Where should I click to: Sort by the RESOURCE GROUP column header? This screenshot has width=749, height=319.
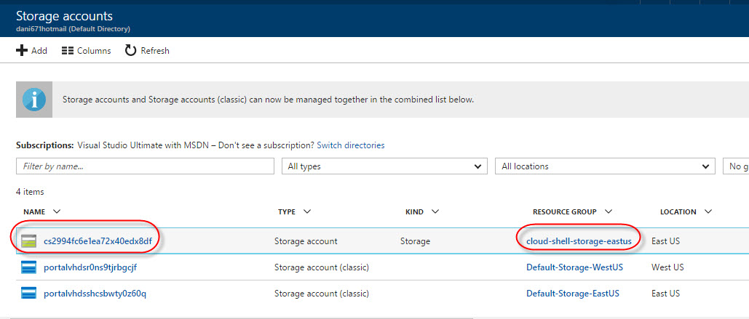564,212
